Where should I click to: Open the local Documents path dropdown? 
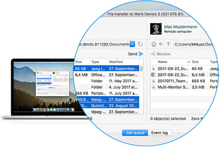[132, 44]
